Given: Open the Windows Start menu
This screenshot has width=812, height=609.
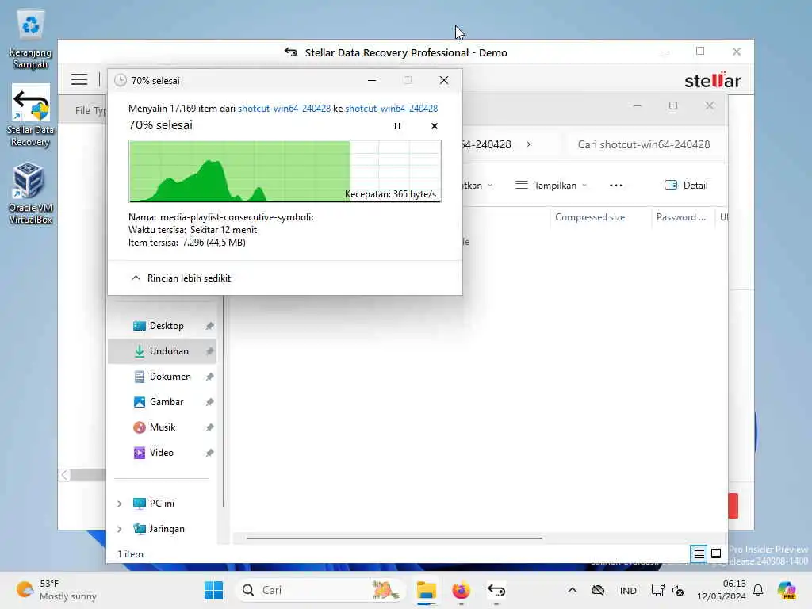Looking at the screenshot, I should (213, 590).
